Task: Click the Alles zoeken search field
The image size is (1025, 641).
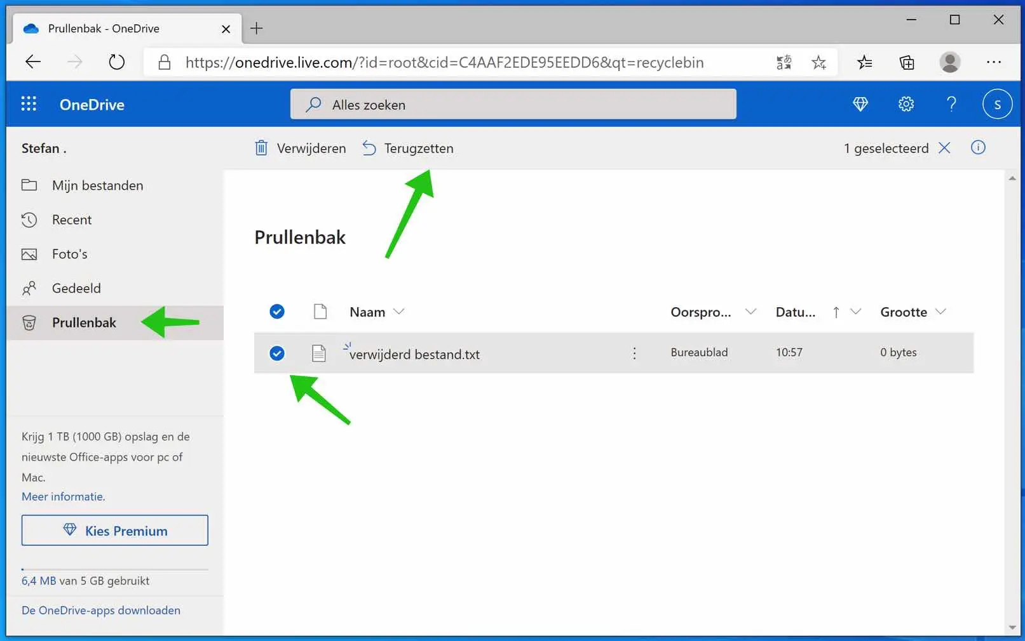Action: click(513, 104)
